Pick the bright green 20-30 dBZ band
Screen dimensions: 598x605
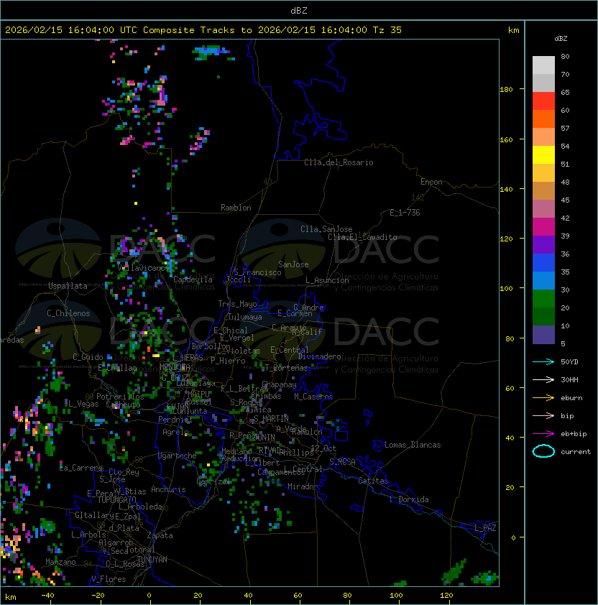pyautogui.click(x=543, y=299)
